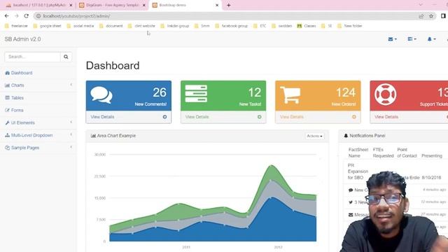Open a new browser tab

(229, 5)
